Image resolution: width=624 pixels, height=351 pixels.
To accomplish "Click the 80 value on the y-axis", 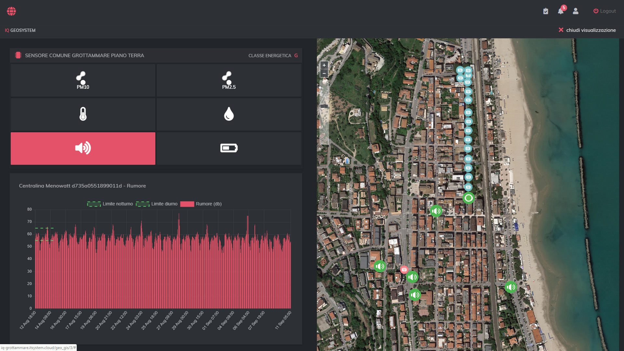I will coord(30,209).
